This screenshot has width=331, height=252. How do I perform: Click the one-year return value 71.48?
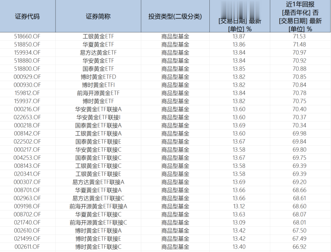click(299, 45)
